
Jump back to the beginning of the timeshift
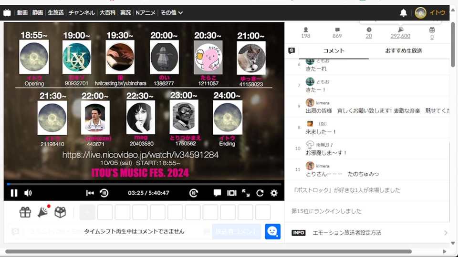pos(90,193)
